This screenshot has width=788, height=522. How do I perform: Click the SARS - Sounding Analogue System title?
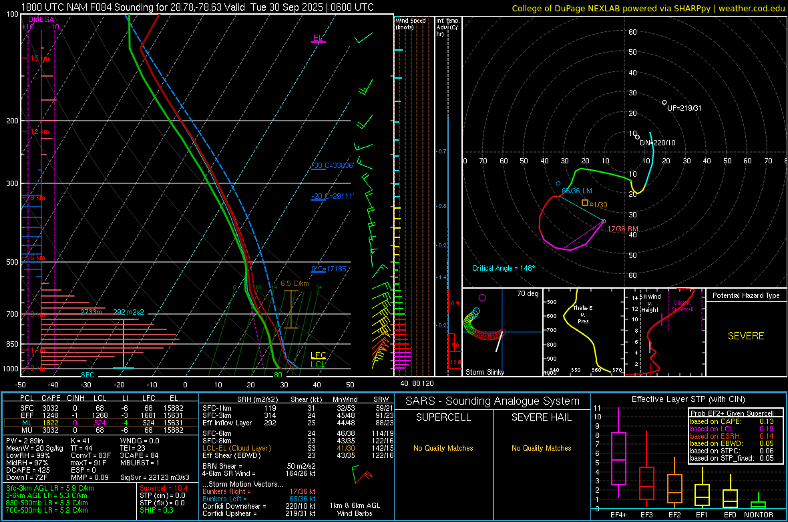492,401
